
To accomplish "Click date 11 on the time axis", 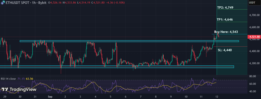I will (201, 96).
